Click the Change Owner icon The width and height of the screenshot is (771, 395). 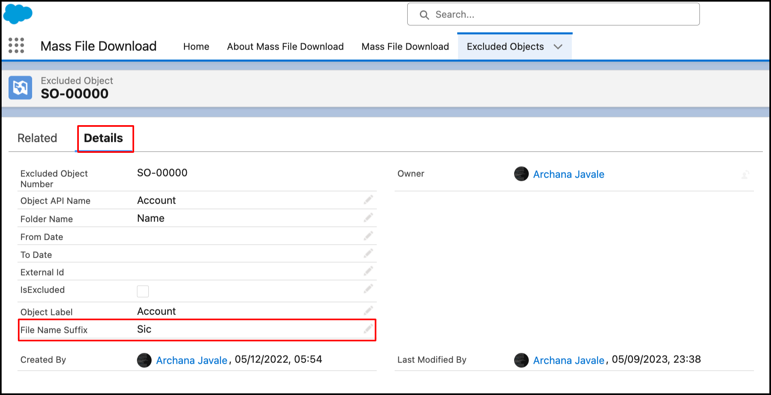(x=745, y=175)
